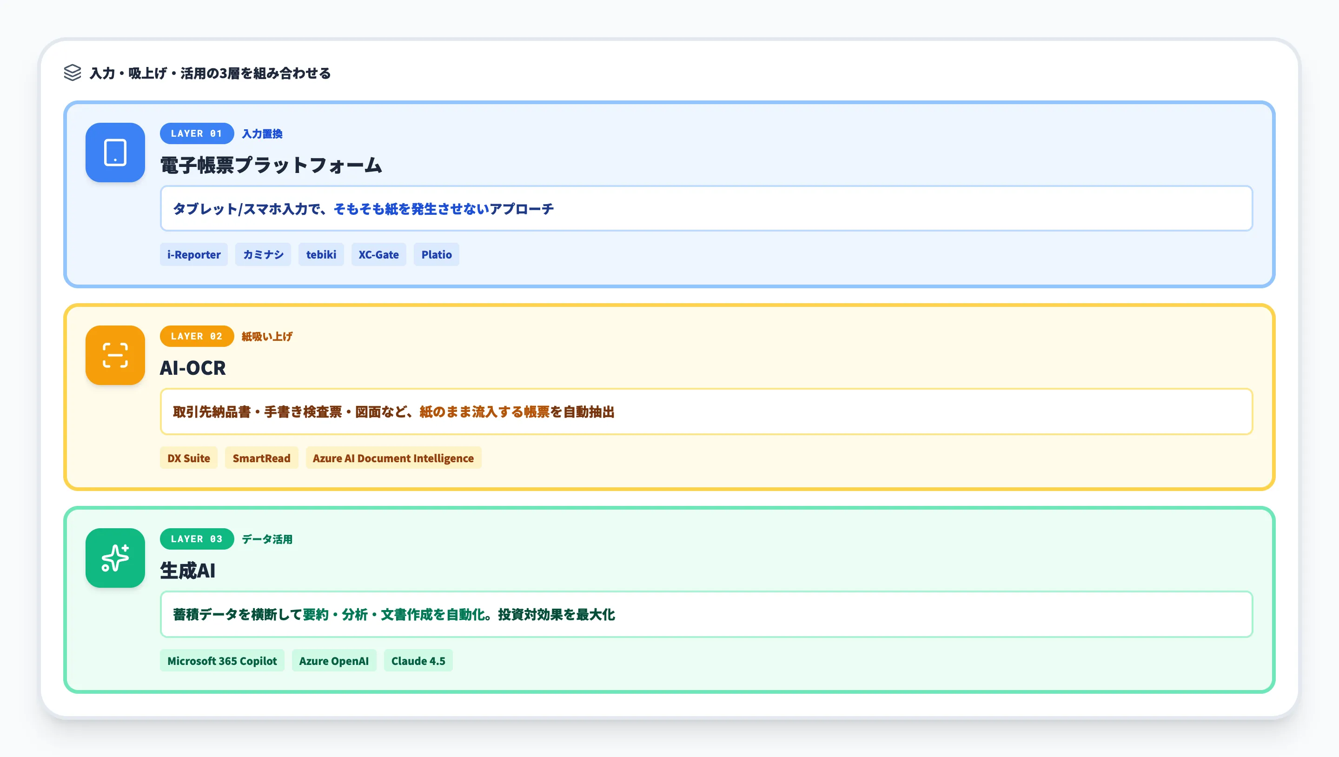Click the SmartRead tag
The image size is (1339, 757).
(261, 458)
